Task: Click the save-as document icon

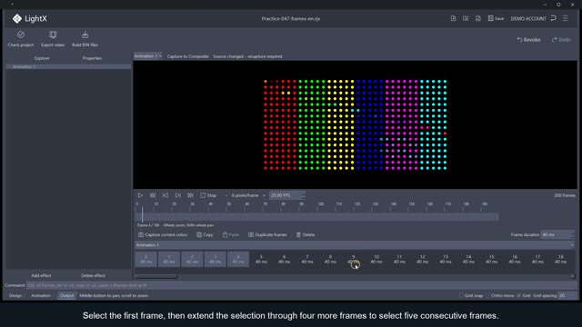Action: tap(478, 18)
